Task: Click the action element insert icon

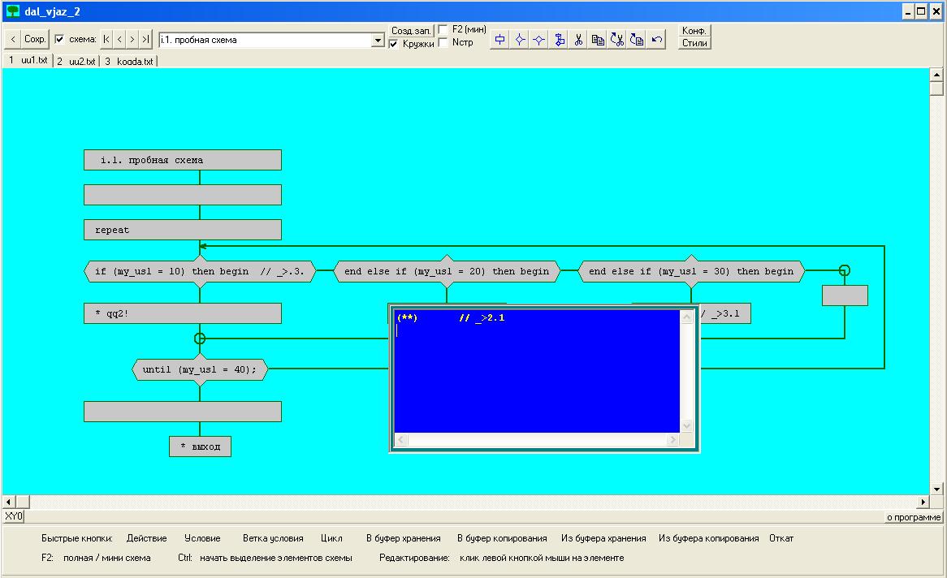Action: [x=500, y=39]
